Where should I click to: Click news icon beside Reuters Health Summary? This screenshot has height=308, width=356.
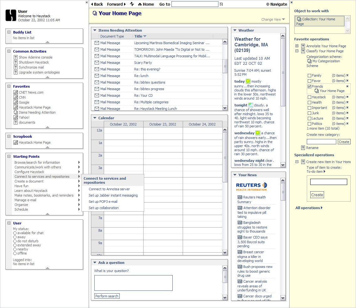[x=240, y=197]
